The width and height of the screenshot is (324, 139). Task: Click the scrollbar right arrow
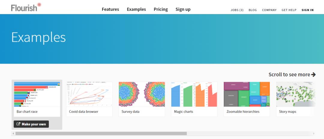314,134
